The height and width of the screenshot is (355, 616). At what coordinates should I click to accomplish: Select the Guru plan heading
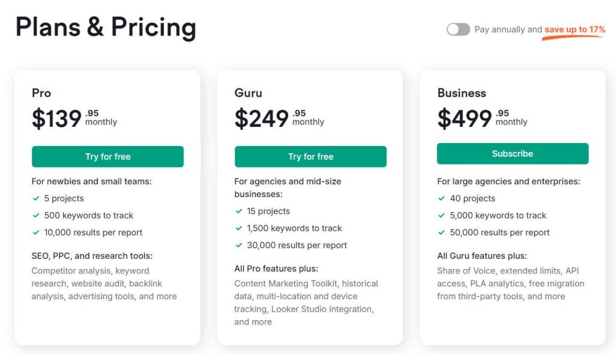[248, 93]
